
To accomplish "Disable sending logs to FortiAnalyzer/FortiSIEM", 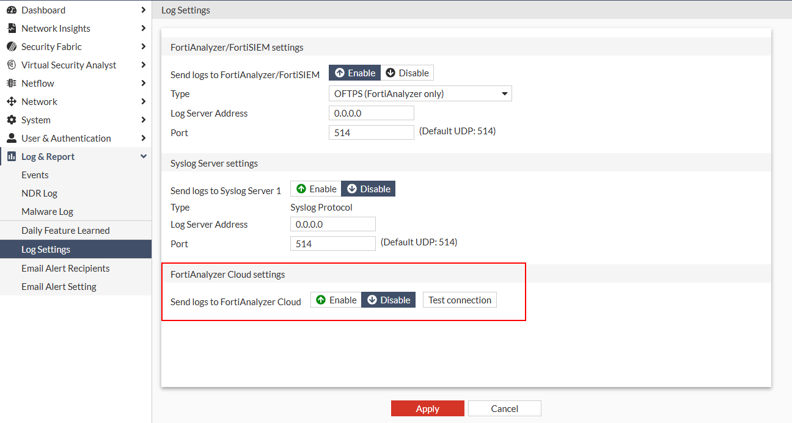I will tap(407, 73).
